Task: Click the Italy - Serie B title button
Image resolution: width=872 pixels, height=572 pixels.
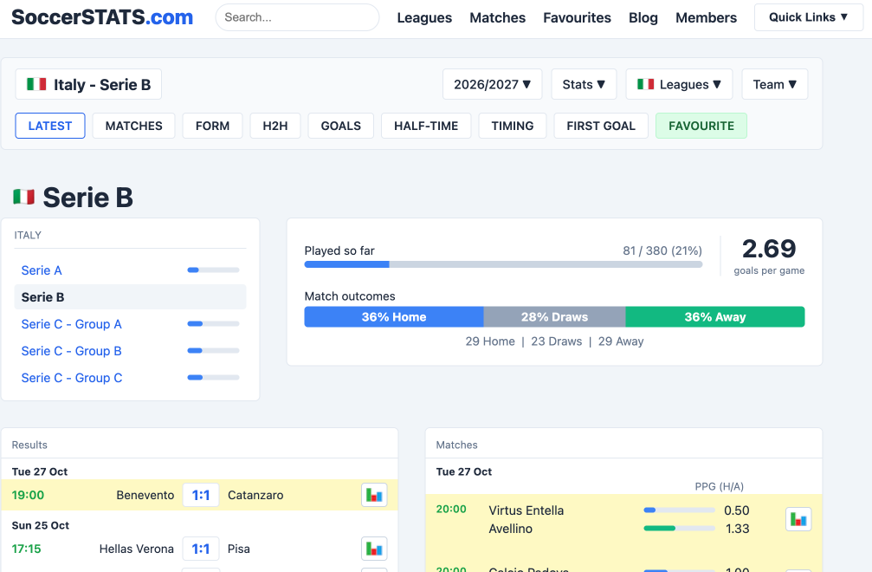Action: [88, 85]
